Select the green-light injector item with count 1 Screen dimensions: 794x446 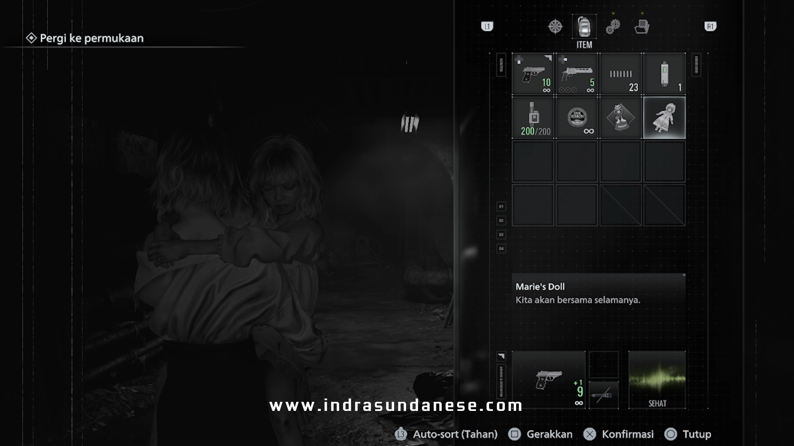[x=664, y=74]
